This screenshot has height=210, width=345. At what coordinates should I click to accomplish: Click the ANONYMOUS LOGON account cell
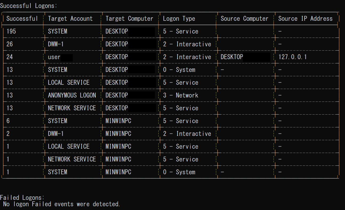(72, 95)
